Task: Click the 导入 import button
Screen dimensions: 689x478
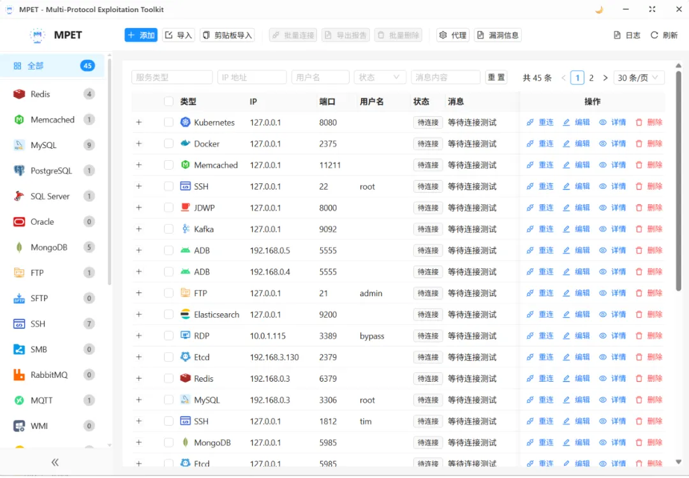Action: [179, 35]
